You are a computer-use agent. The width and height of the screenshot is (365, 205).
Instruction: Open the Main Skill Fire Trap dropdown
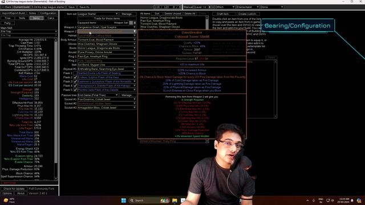pyautogui.click(x=29, y=31)
